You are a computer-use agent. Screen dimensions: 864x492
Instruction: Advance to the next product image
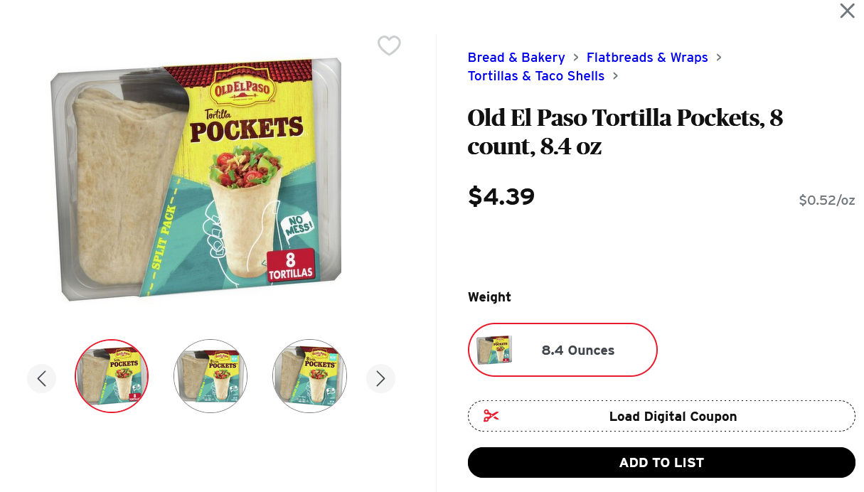click(x=380, y=378)
